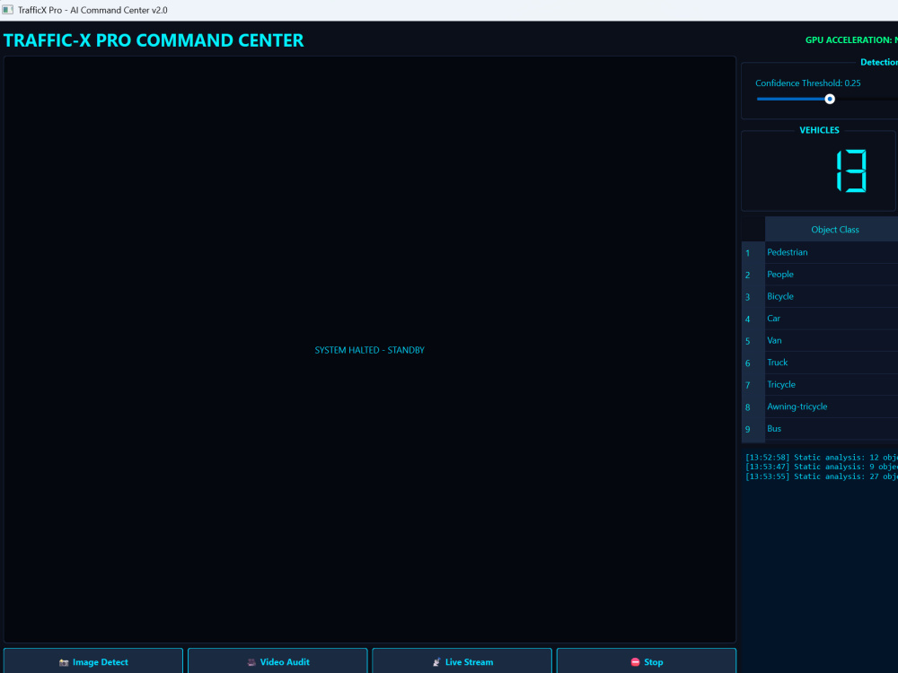
Task: Click the Image Detect button
Action: 93,661
